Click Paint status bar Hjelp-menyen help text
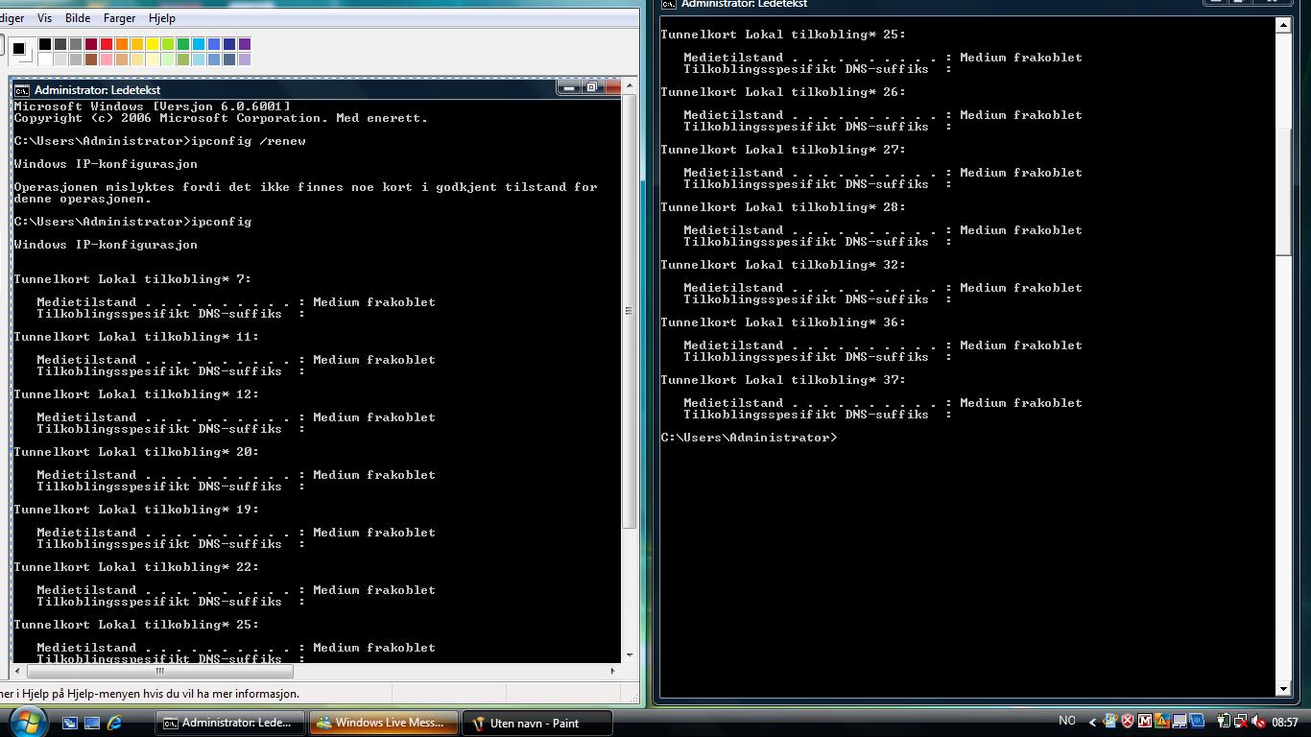This screenshot has height=737, width=1311. tap(150, 693)
